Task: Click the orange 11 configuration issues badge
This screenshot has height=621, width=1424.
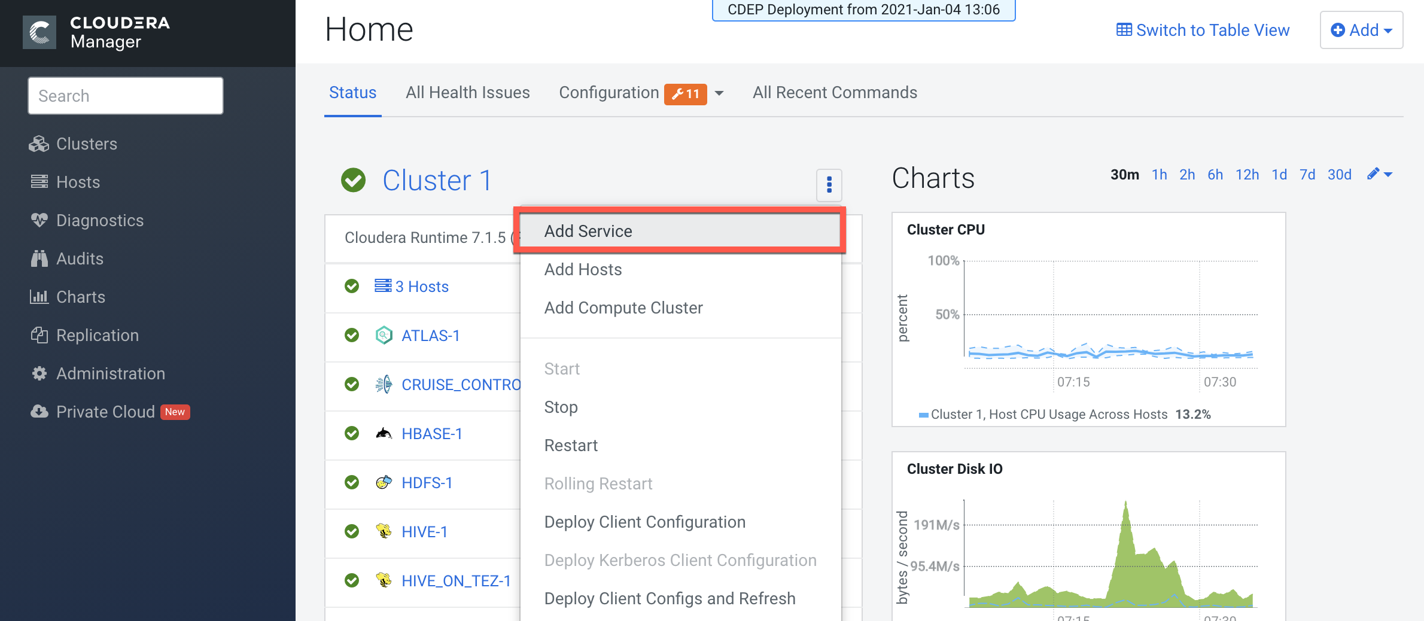Action: coord(686,94)
